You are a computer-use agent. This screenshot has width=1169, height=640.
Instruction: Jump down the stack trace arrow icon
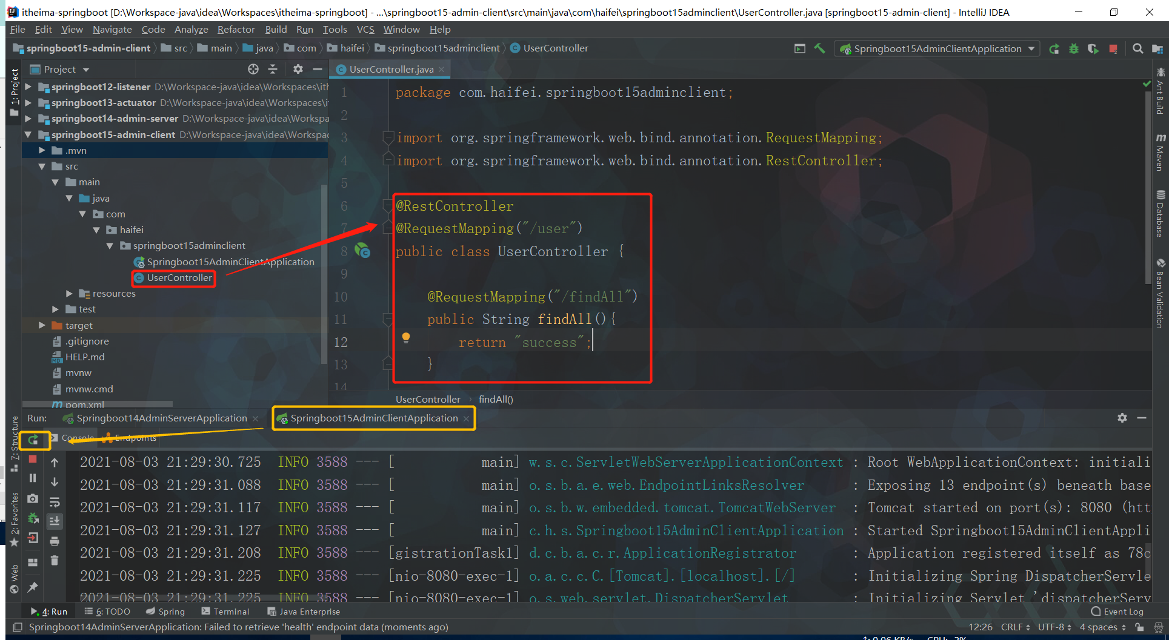click(x=55, y=482)
